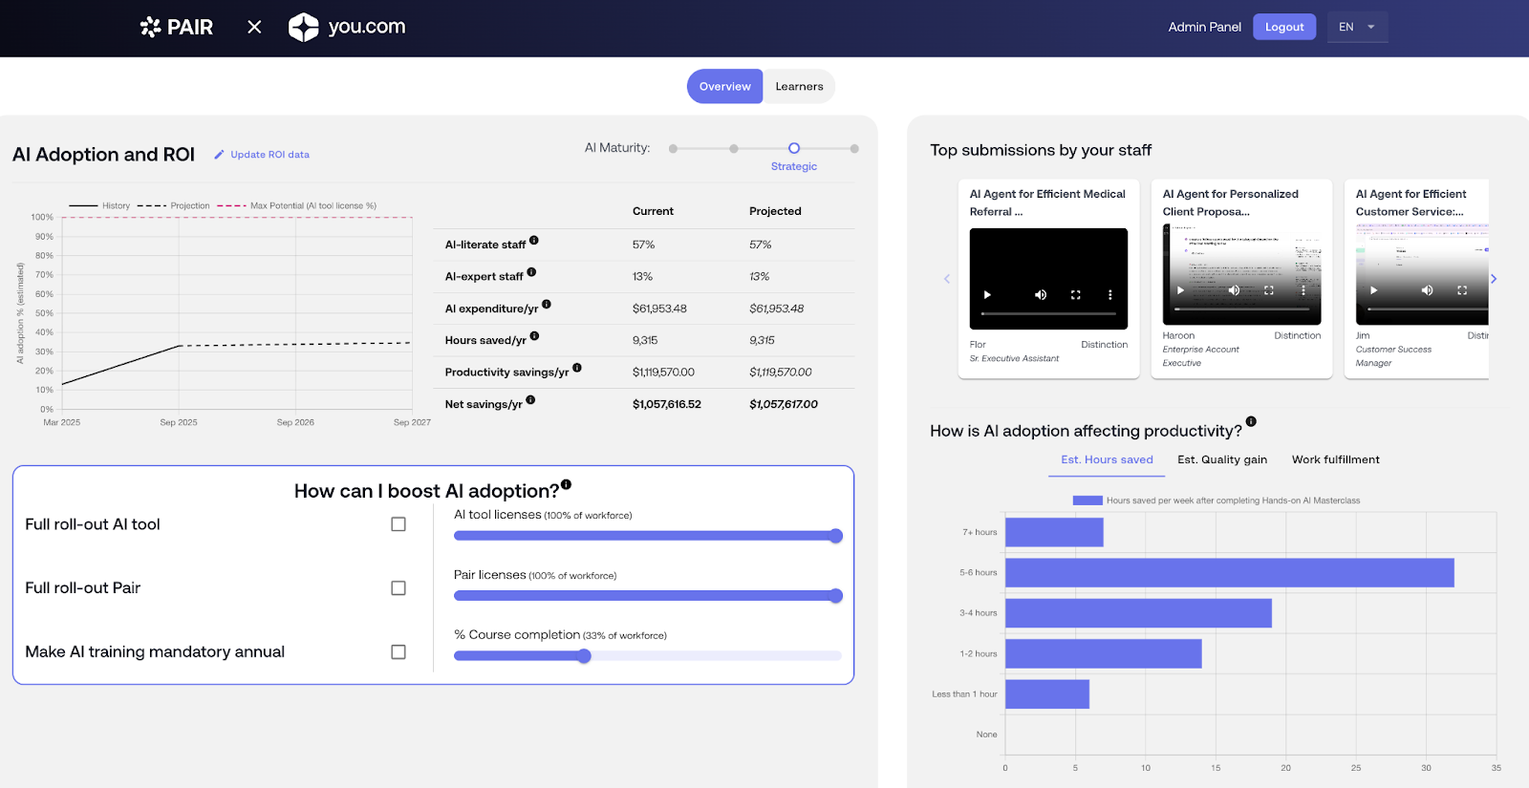Viewport: 1529px width, 788px height.
Task: Open info icon next to Net savings/yr
Action: coord(530,400)
